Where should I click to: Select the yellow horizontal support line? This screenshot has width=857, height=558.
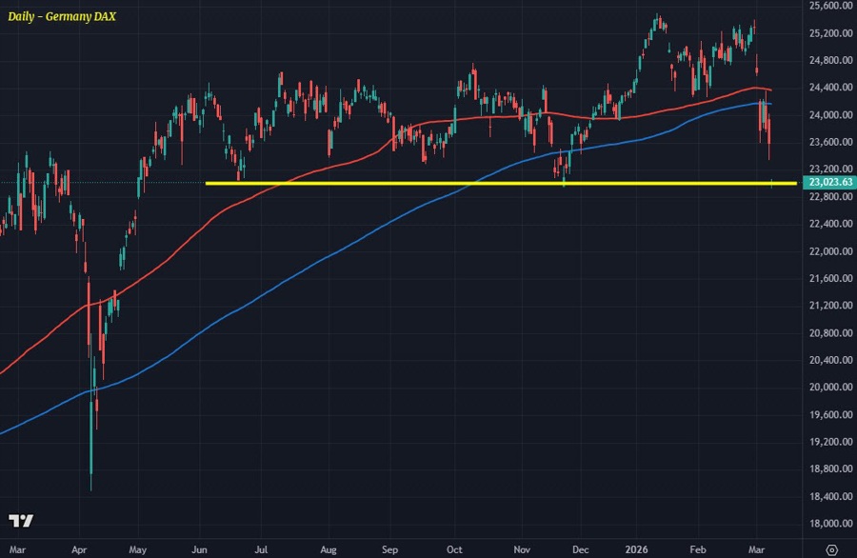(381, 183)
